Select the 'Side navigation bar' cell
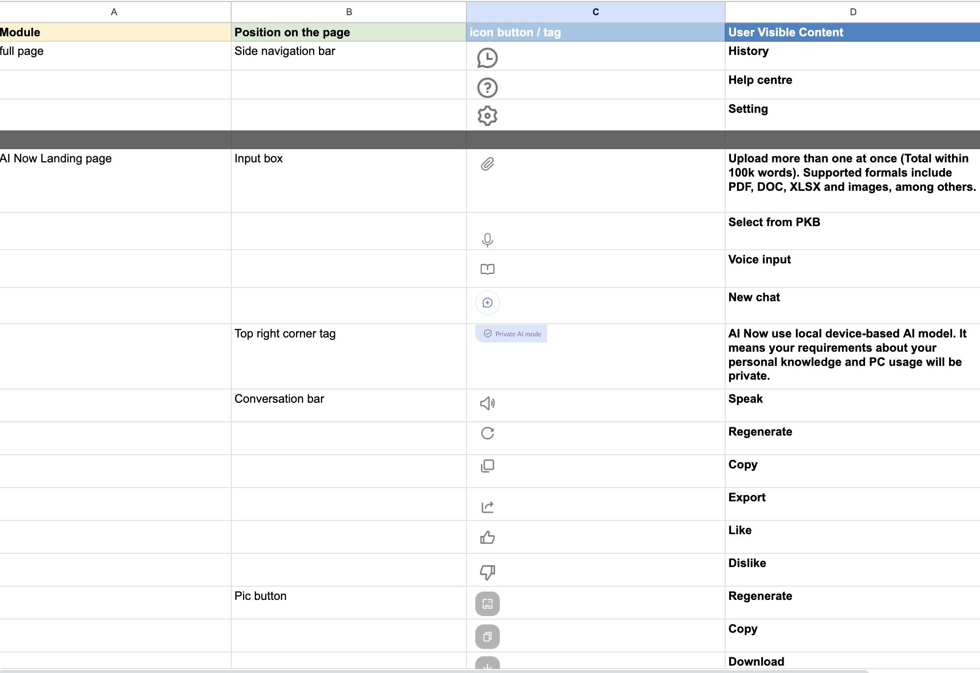This screenshot has height=673, width=980. [x=349, y=56]
